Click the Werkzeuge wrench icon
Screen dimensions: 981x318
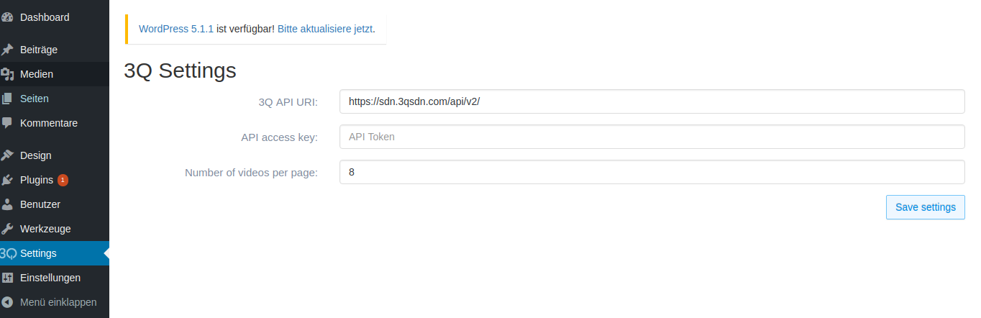[7, 229]
